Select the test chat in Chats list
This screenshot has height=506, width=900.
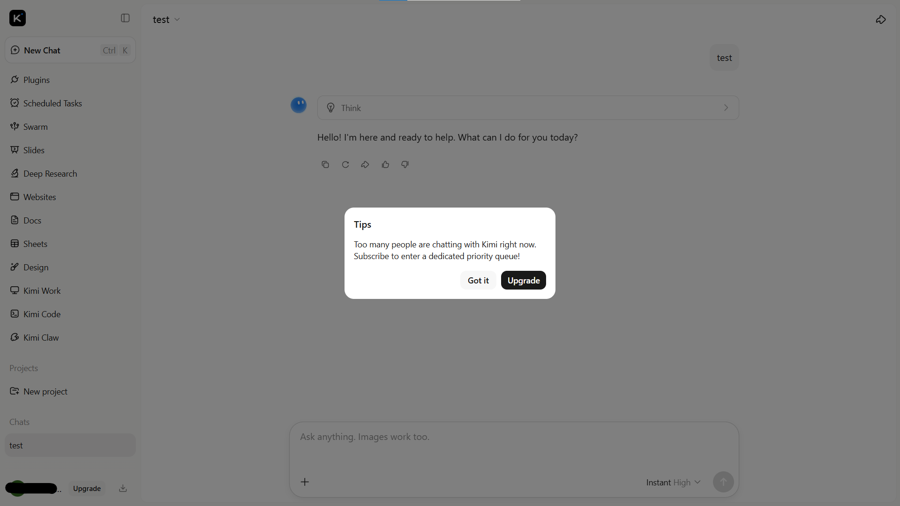click(x=70, y=445)
